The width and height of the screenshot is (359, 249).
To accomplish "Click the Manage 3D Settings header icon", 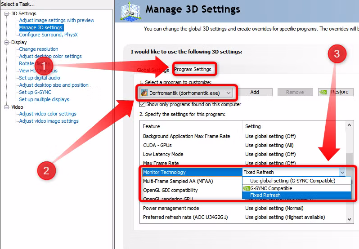I will (x=131, y=11).
